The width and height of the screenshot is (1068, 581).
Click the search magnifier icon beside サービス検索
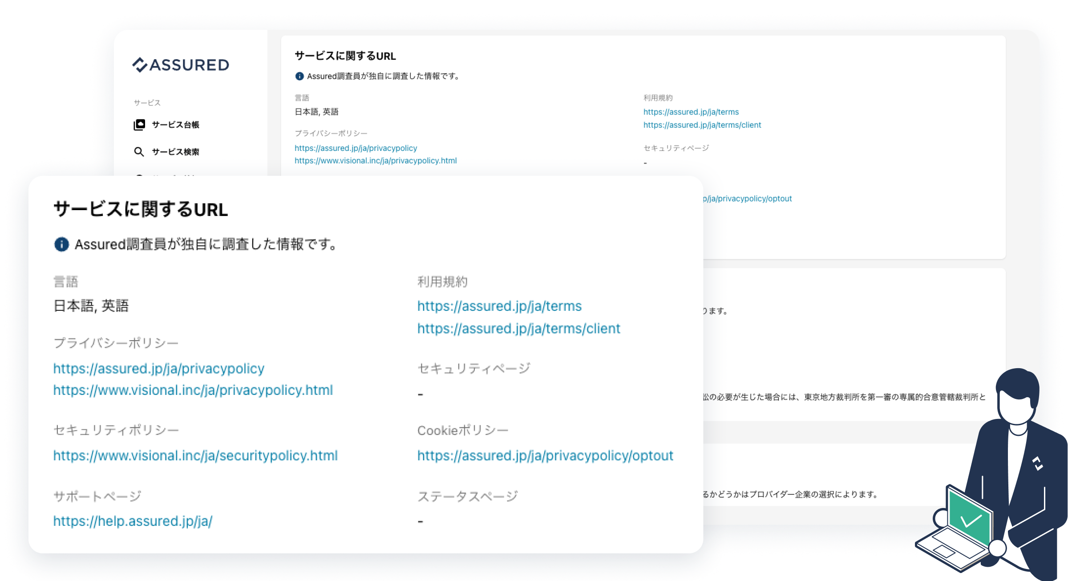(x=139, y=152)
